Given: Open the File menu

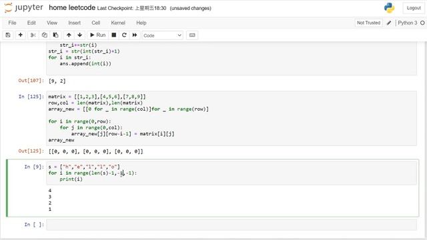Looking at the screenshot, I should pos(12,23).
